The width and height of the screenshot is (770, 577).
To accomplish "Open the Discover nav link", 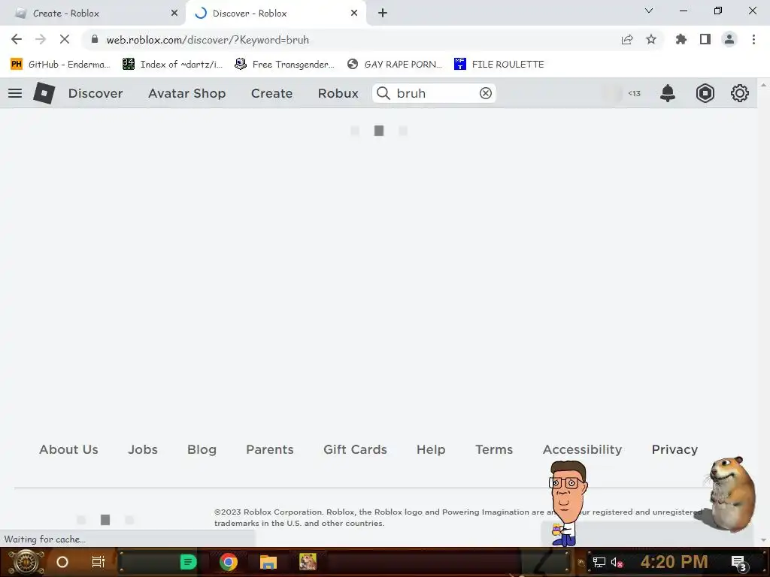I will tap(95, 93).
